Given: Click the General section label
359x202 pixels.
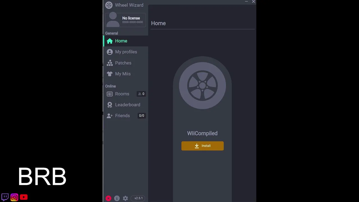Looking at the screenshot, I should pos(112,33).
